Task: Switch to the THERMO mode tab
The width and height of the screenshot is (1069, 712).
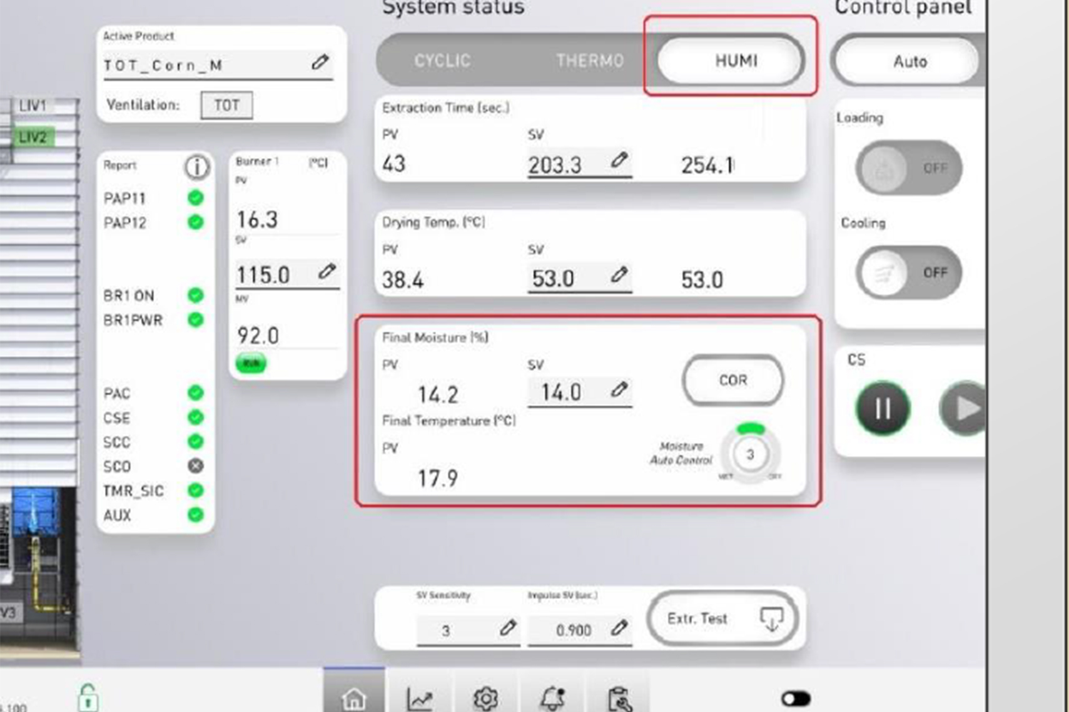Action: click(x=589, y=61)
